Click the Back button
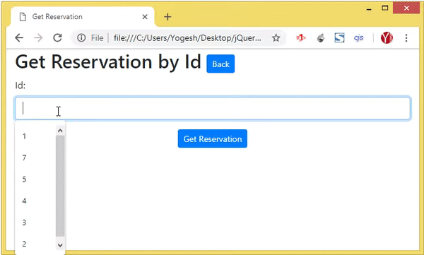 [x=220, y=64]
